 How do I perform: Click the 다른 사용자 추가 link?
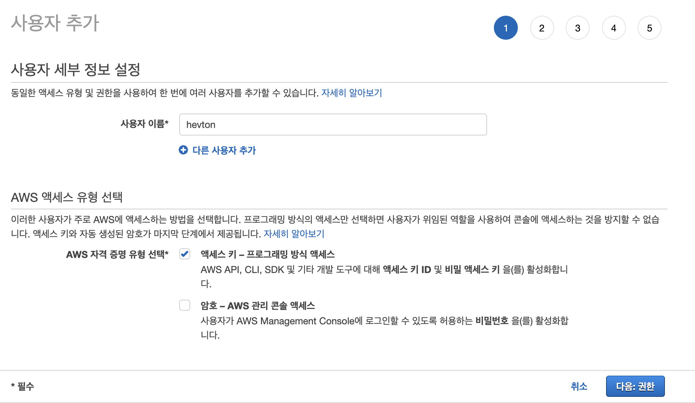pos(224,150)
